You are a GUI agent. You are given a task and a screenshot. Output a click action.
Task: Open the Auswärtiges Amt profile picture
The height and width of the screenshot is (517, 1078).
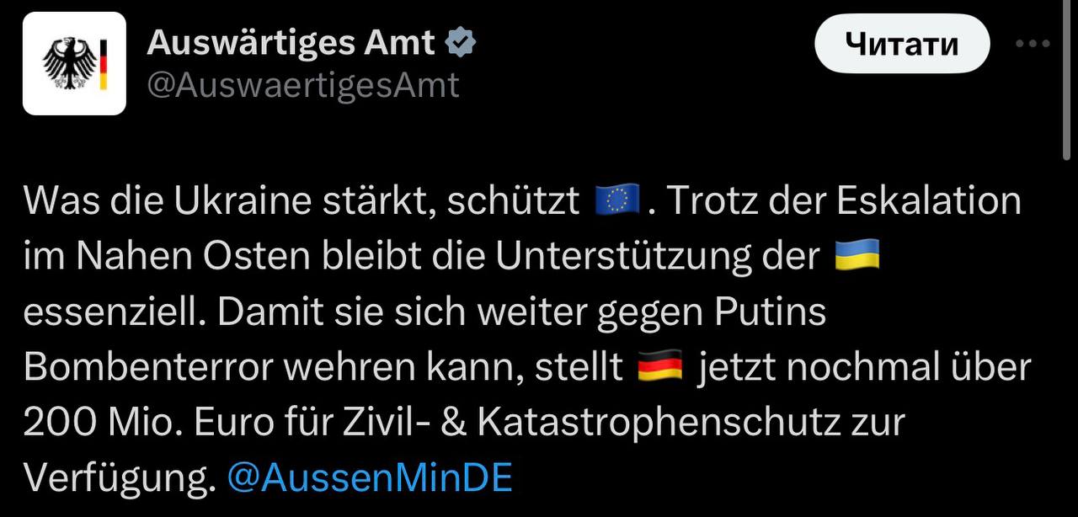click(74, 63)
